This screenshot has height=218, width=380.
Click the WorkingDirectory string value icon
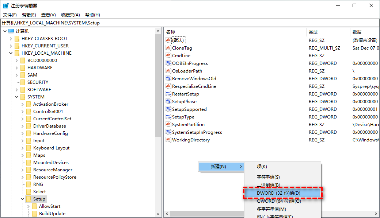click(x=168, y=140)
